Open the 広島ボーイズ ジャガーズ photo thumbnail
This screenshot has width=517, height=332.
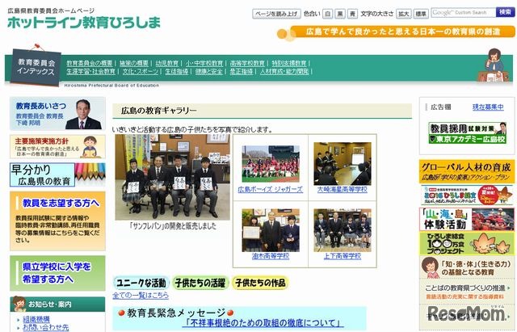pos(271,164)
